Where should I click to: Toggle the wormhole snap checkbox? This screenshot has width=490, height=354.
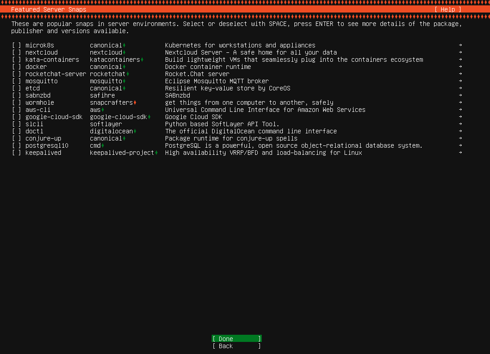17,103
